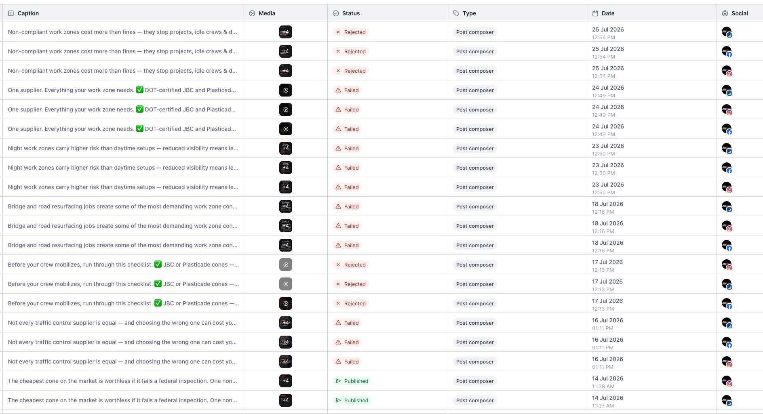Click LinkedIn account avatar on 16 Jul 2026 row
Screen dimensions: 763x414
727,323
